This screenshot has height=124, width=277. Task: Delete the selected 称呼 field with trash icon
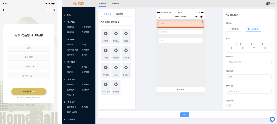202,22
